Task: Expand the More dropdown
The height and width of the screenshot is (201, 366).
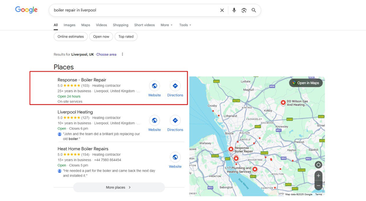Action: 166,25
